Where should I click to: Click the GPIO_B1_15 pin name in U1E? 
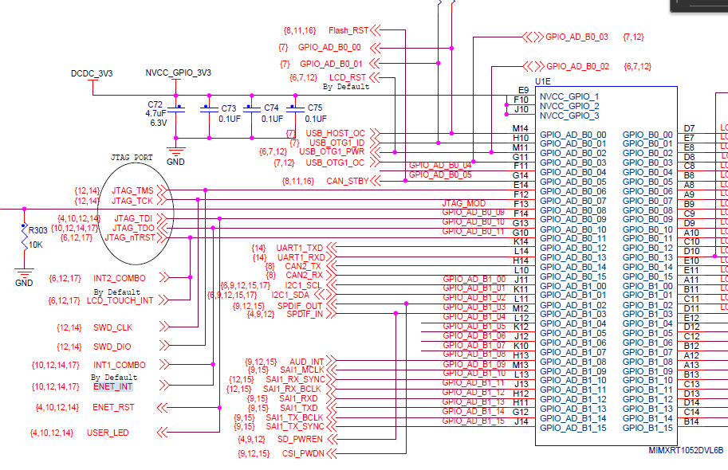point(647,428)
